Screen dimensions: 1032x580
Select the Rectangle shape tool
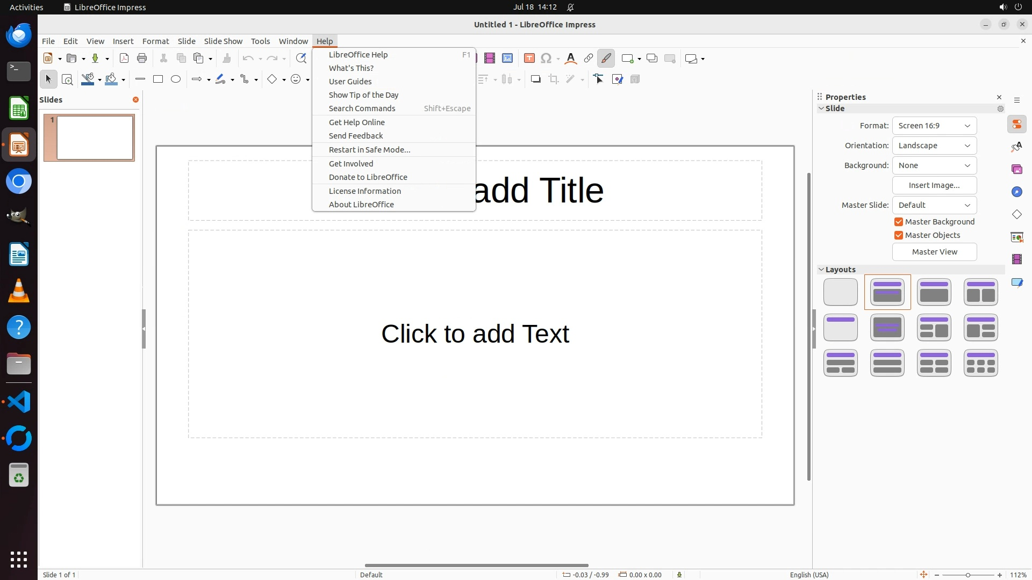click(158, 79)
